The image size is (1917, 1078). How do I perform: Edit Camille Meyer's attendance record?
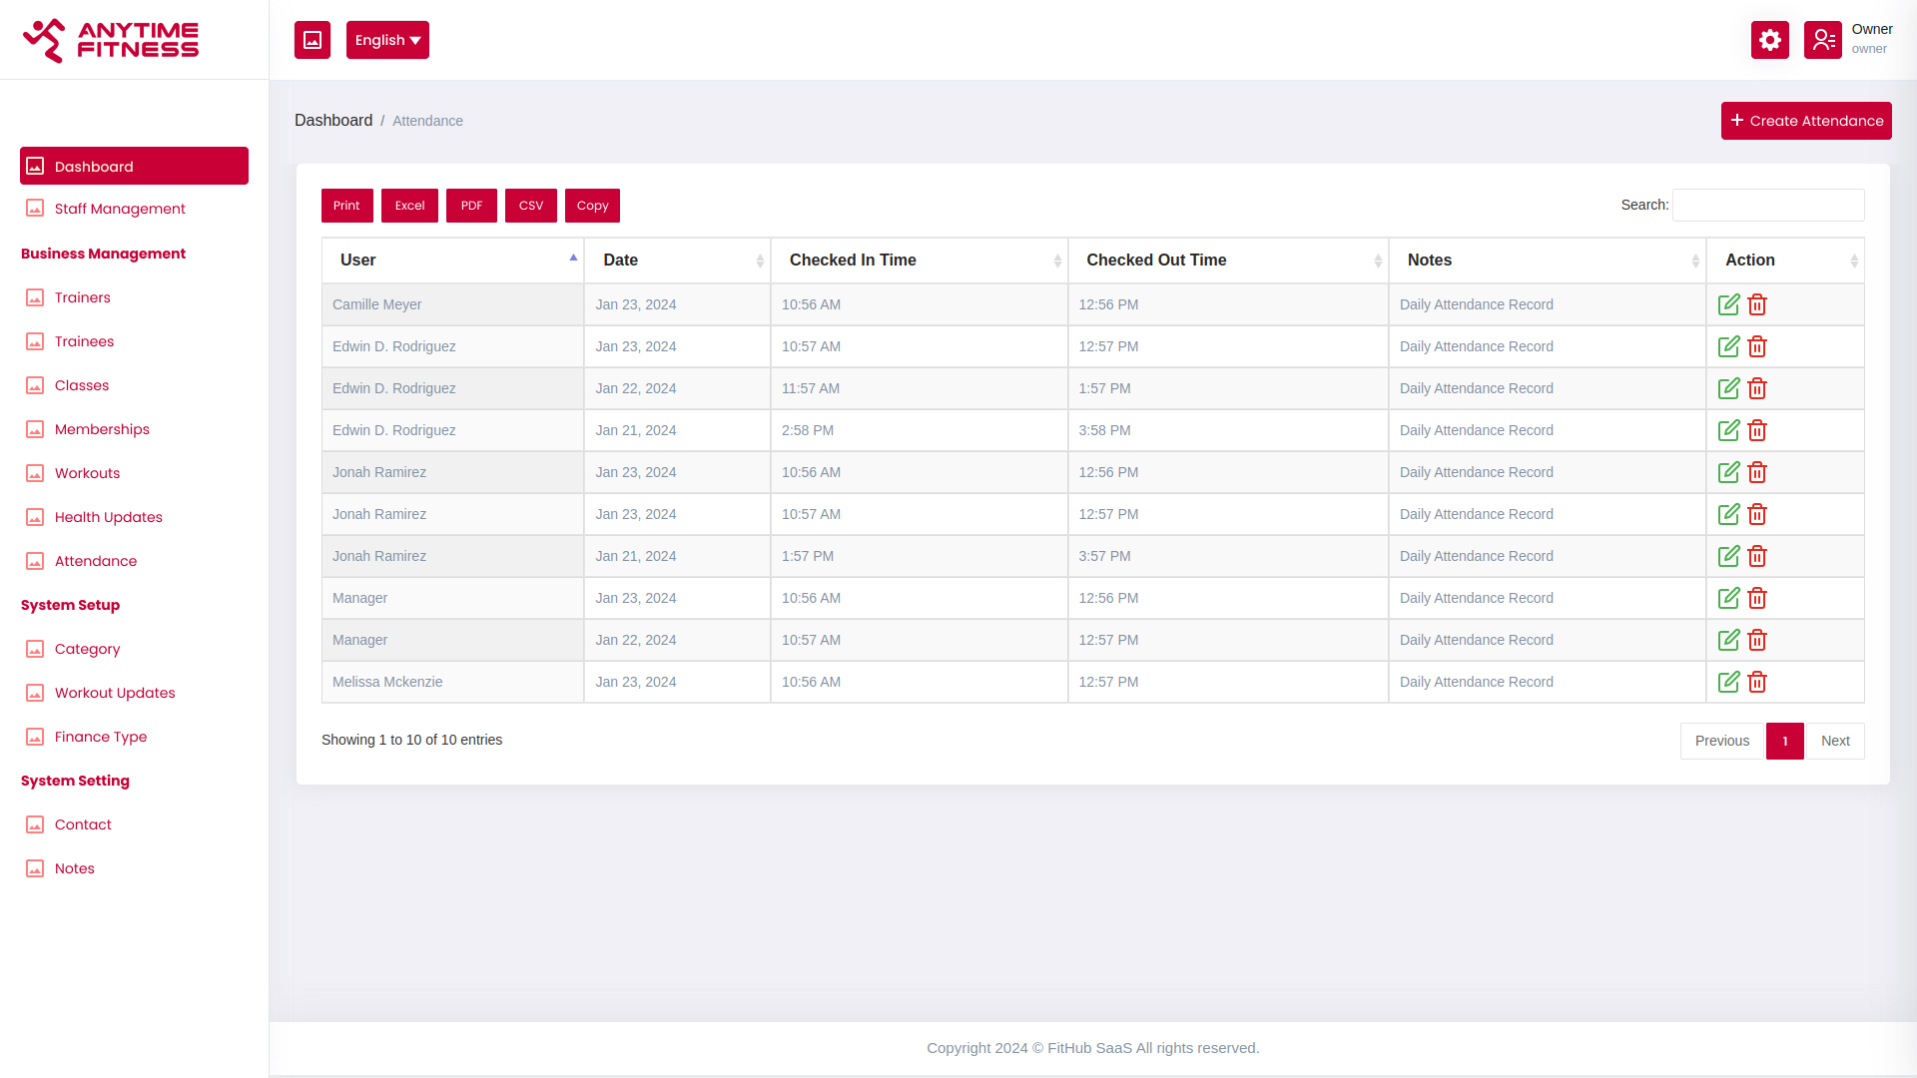(x=1728, y=304)
